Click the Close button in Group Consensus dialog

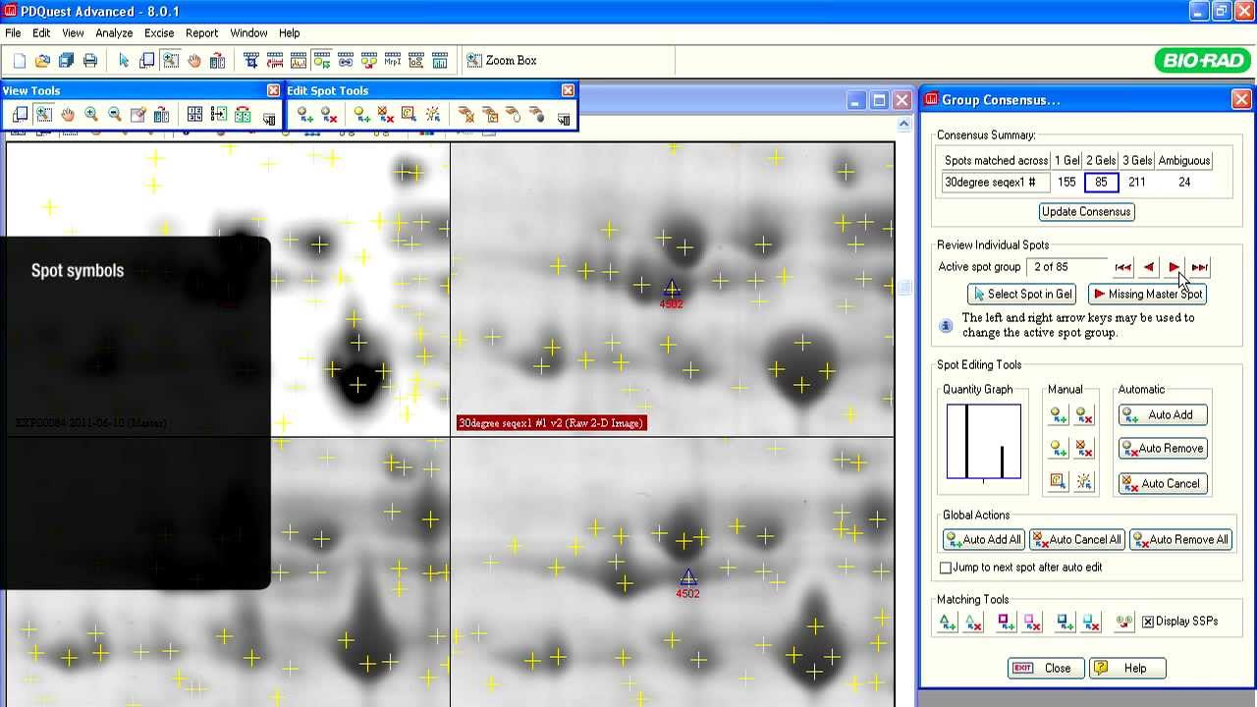pos(1046,669)
